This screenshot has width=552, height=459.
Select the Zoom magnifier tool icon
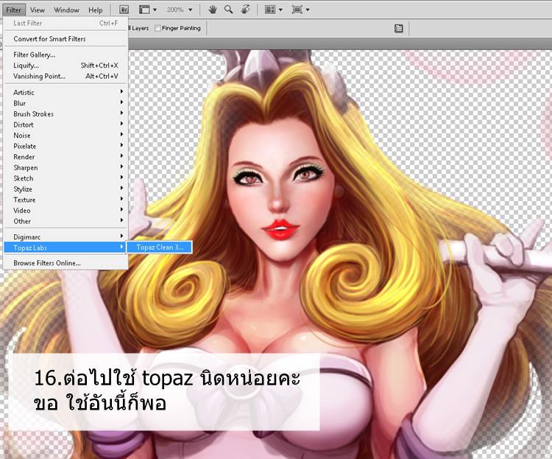(x=228, y=10)
